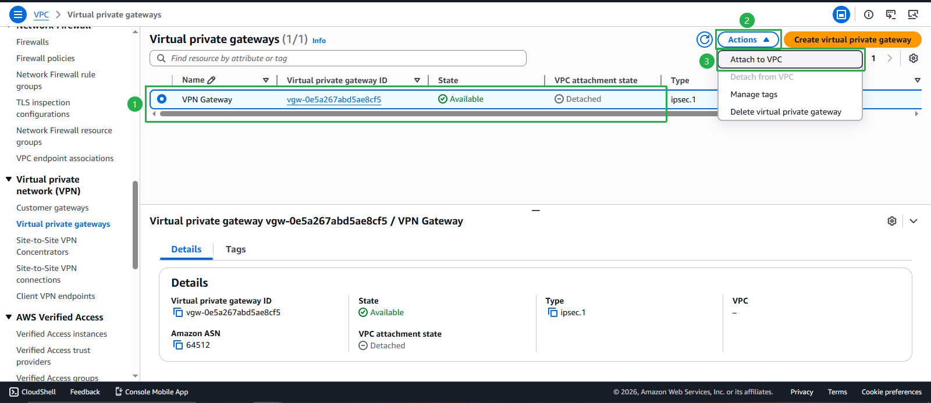Click Create virtual private gateway button
The image size is (931, 403).
(x=852, y=40)
